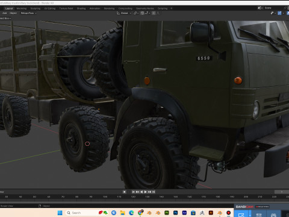Screen dimensions: 289x217
Task: Open the first Blender taskbar icon
Action: pos(149,213)
